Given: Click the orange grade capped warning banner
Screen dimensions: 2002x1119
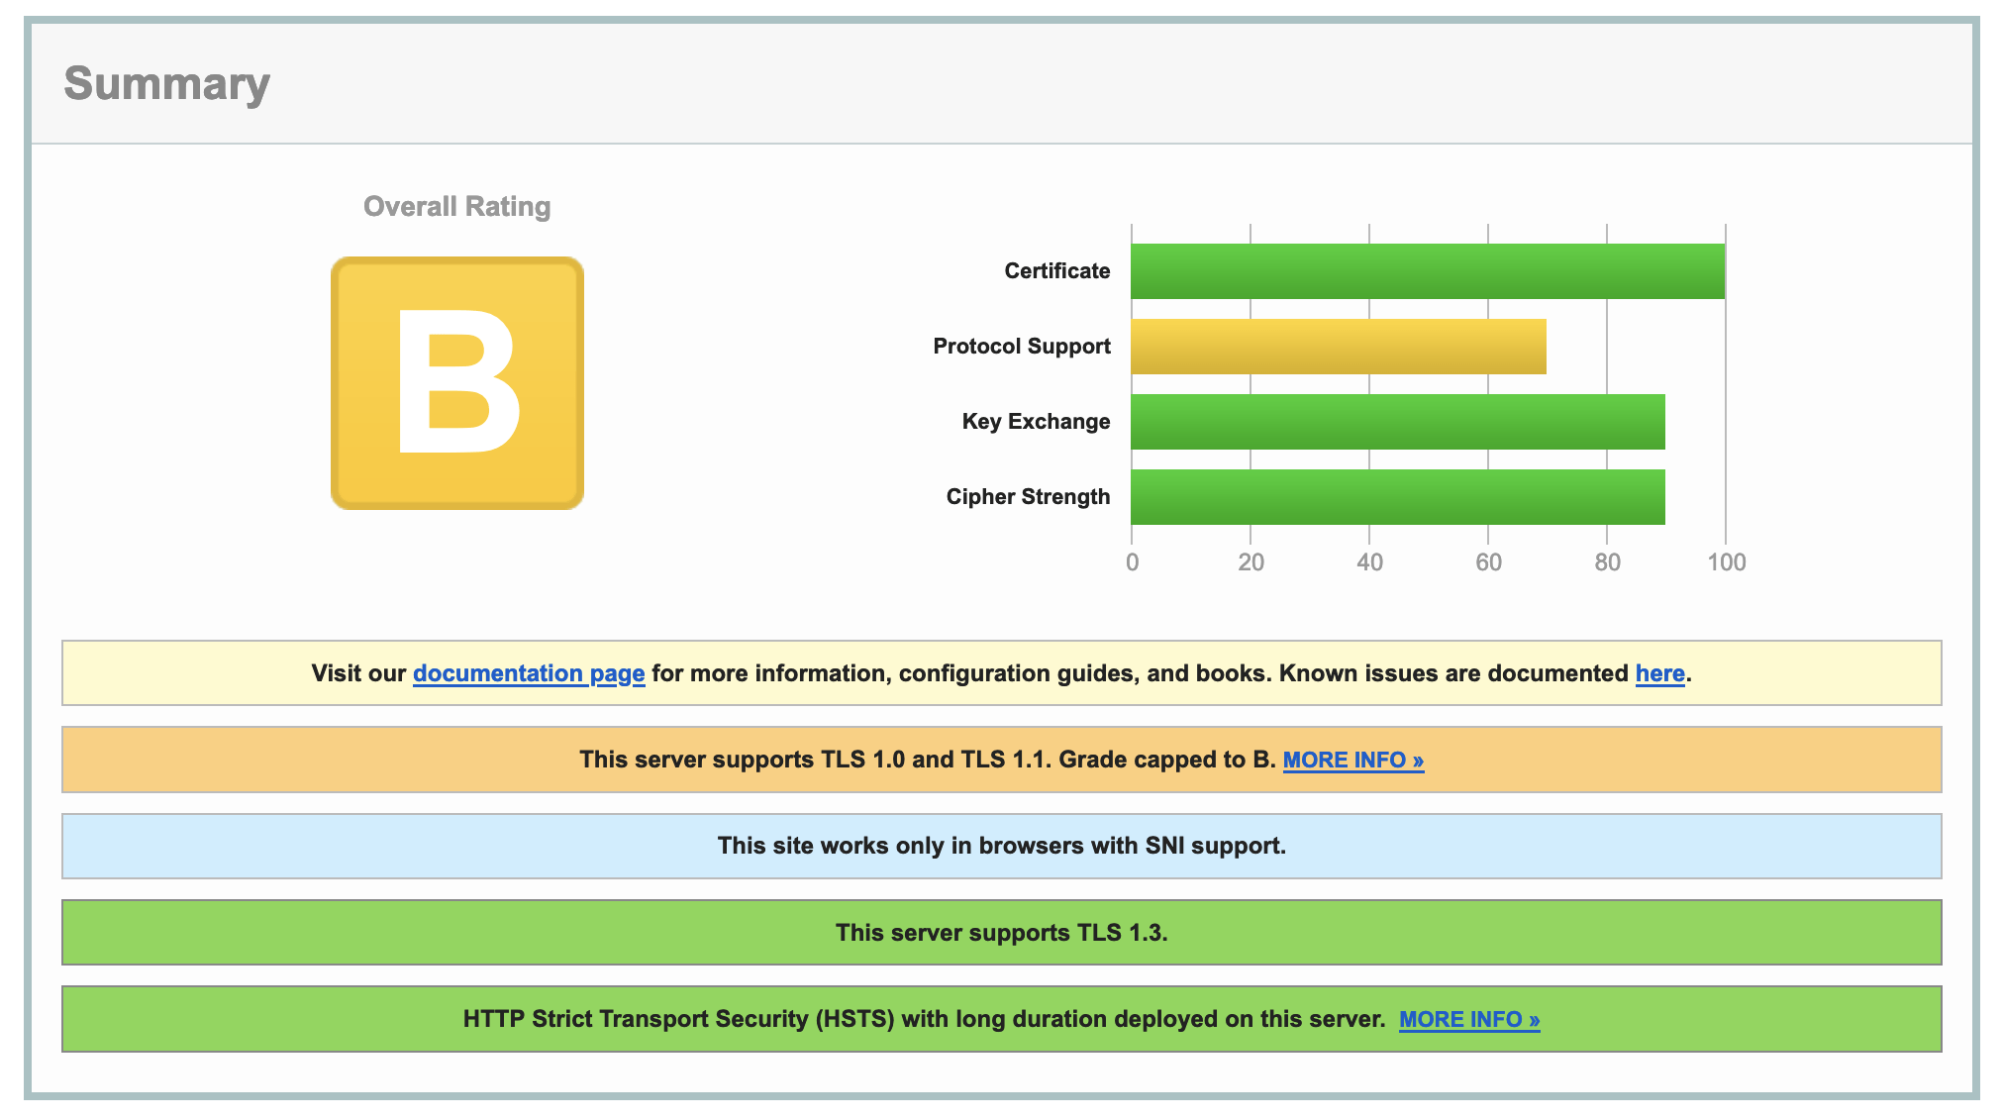Looking at the screenshot, I should (x=1002, y=760).
